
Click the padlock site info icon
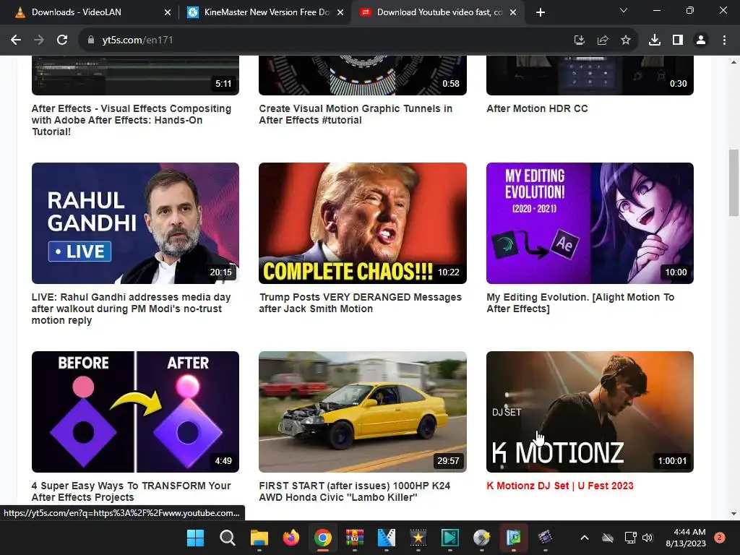tap(91, 40)
